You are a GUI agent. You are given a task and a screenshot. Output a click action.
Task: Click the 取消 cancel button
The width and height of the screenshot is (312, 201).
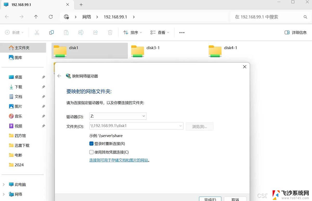235,199
